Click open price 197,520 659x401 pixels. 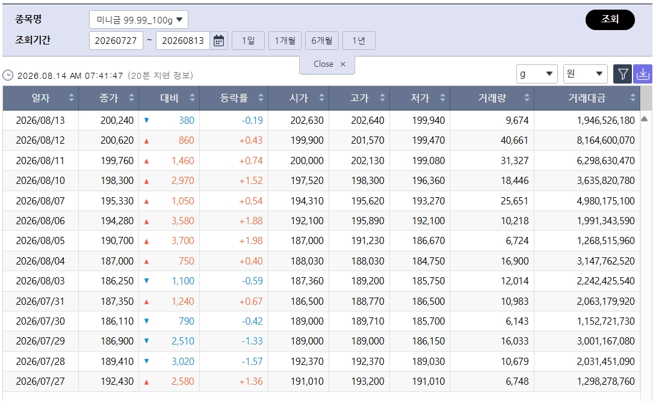point(307,180)
